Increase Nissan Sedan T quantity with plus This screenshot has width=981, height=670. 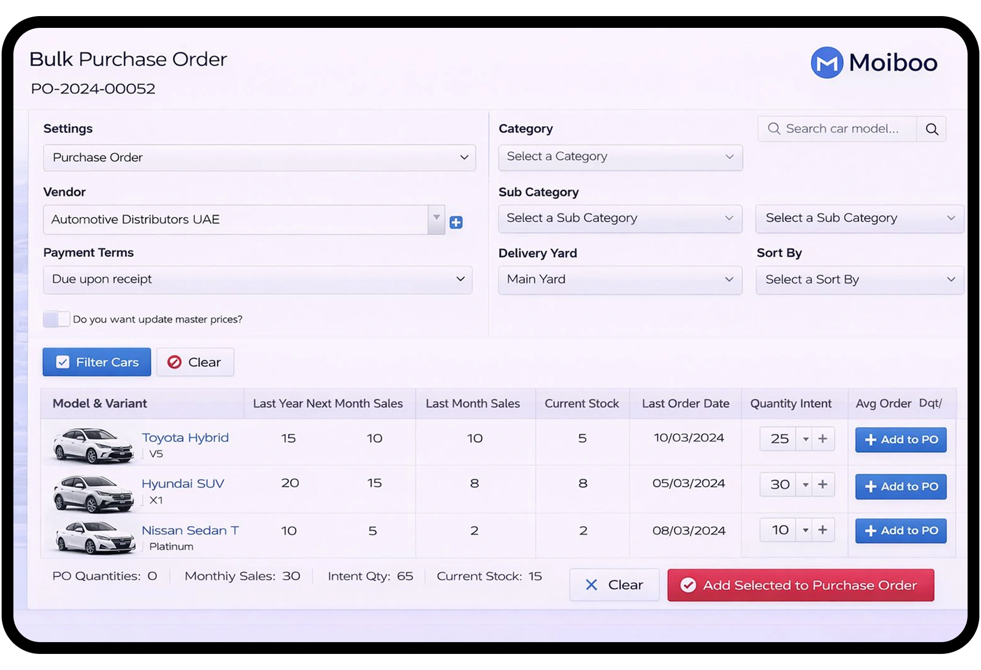(x=823, y=530)
